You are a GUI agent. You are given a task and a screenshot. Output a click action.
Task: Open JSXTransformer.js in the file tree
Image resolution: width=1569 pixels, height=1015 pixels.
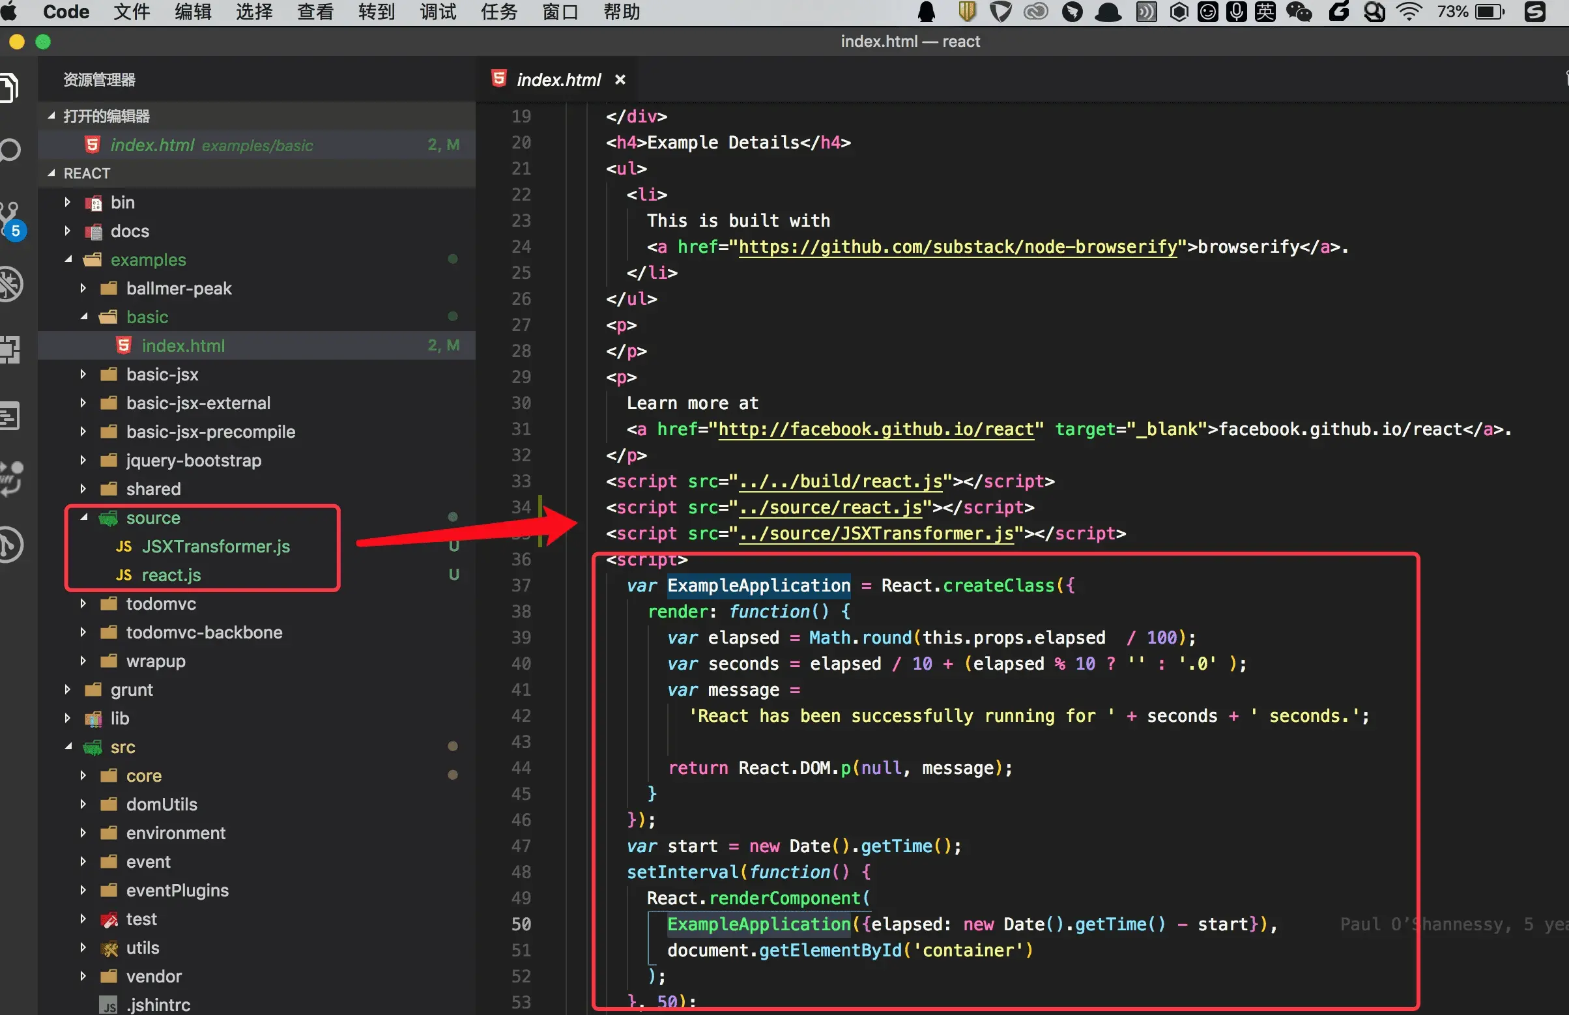click(216, 547)
